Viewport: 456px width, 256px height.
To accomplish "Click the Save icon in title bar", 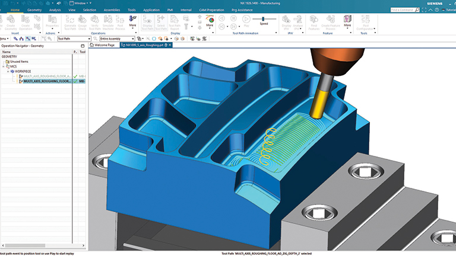I will coord(5,3).
